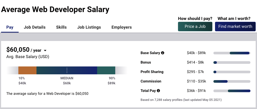The height and width of the screenshot is (109, 257).
Task: Click the Total Pay range bar
Action: coord(232,91)
